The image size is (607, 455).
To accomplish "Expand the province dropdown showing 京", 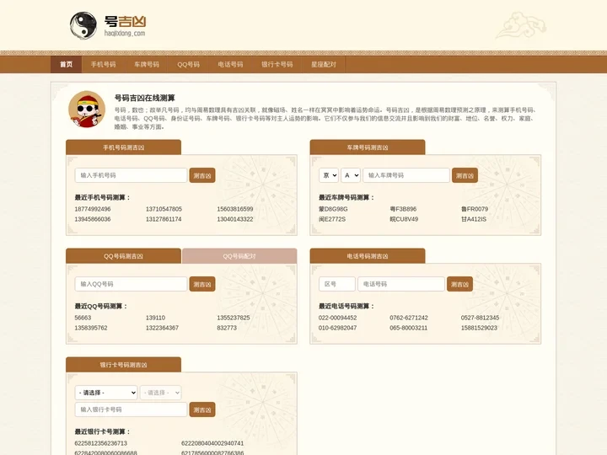I will (x=329, y=175).
